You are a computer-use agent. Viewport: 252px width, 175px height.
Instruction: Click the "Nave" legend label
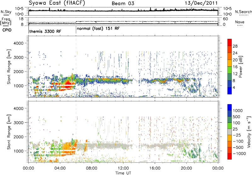click(x=239, y=22)
